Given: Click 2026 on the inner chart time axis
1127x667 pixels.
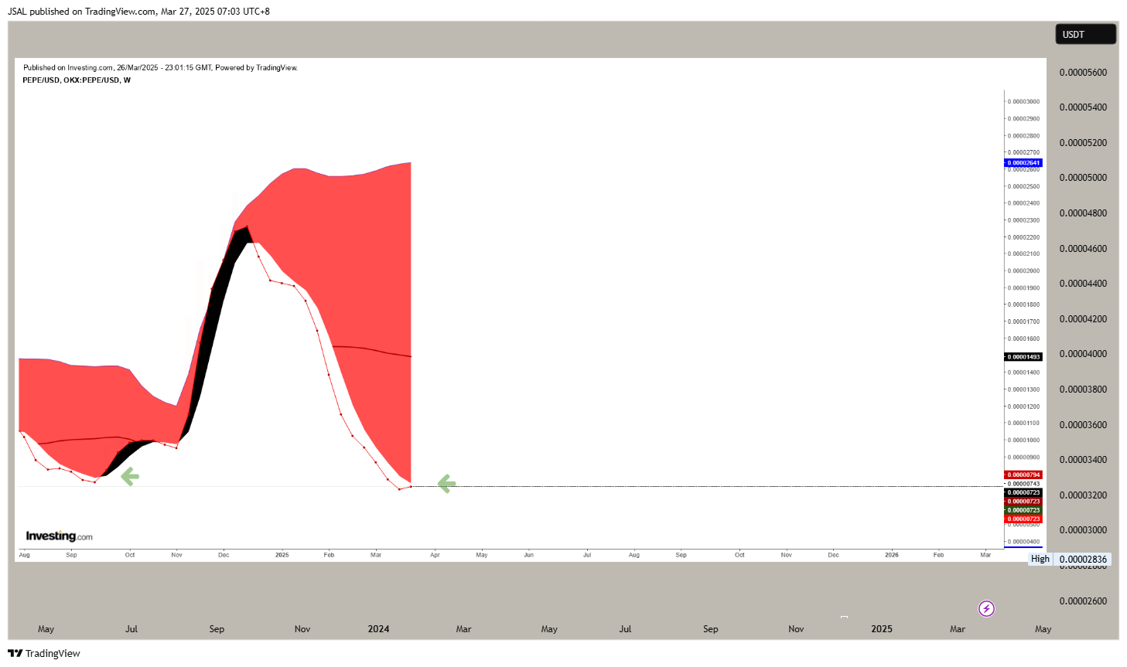Looking at the screenshot, I should click(x=892, y=555).
